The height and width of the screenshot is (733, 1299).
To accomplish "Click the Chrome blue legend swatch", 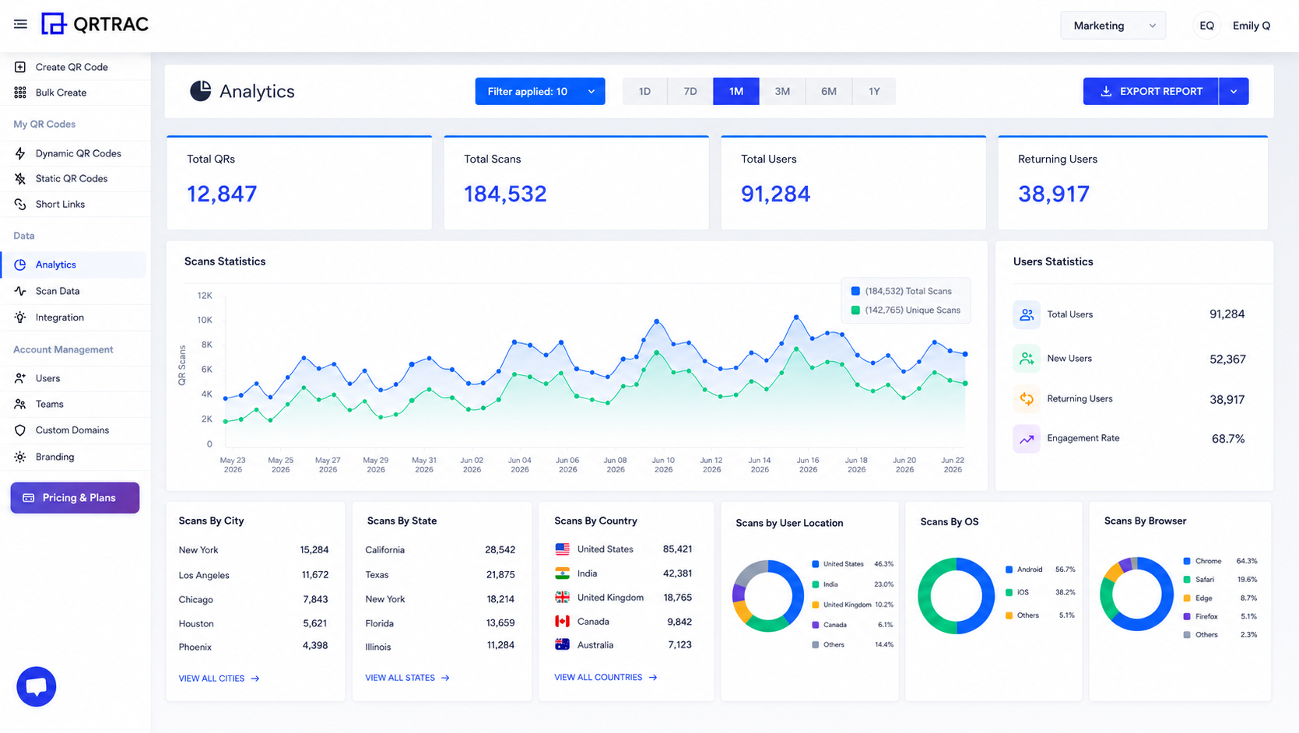I will tap(1187, 561).
